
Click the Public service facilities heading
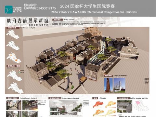pos(139,98)
